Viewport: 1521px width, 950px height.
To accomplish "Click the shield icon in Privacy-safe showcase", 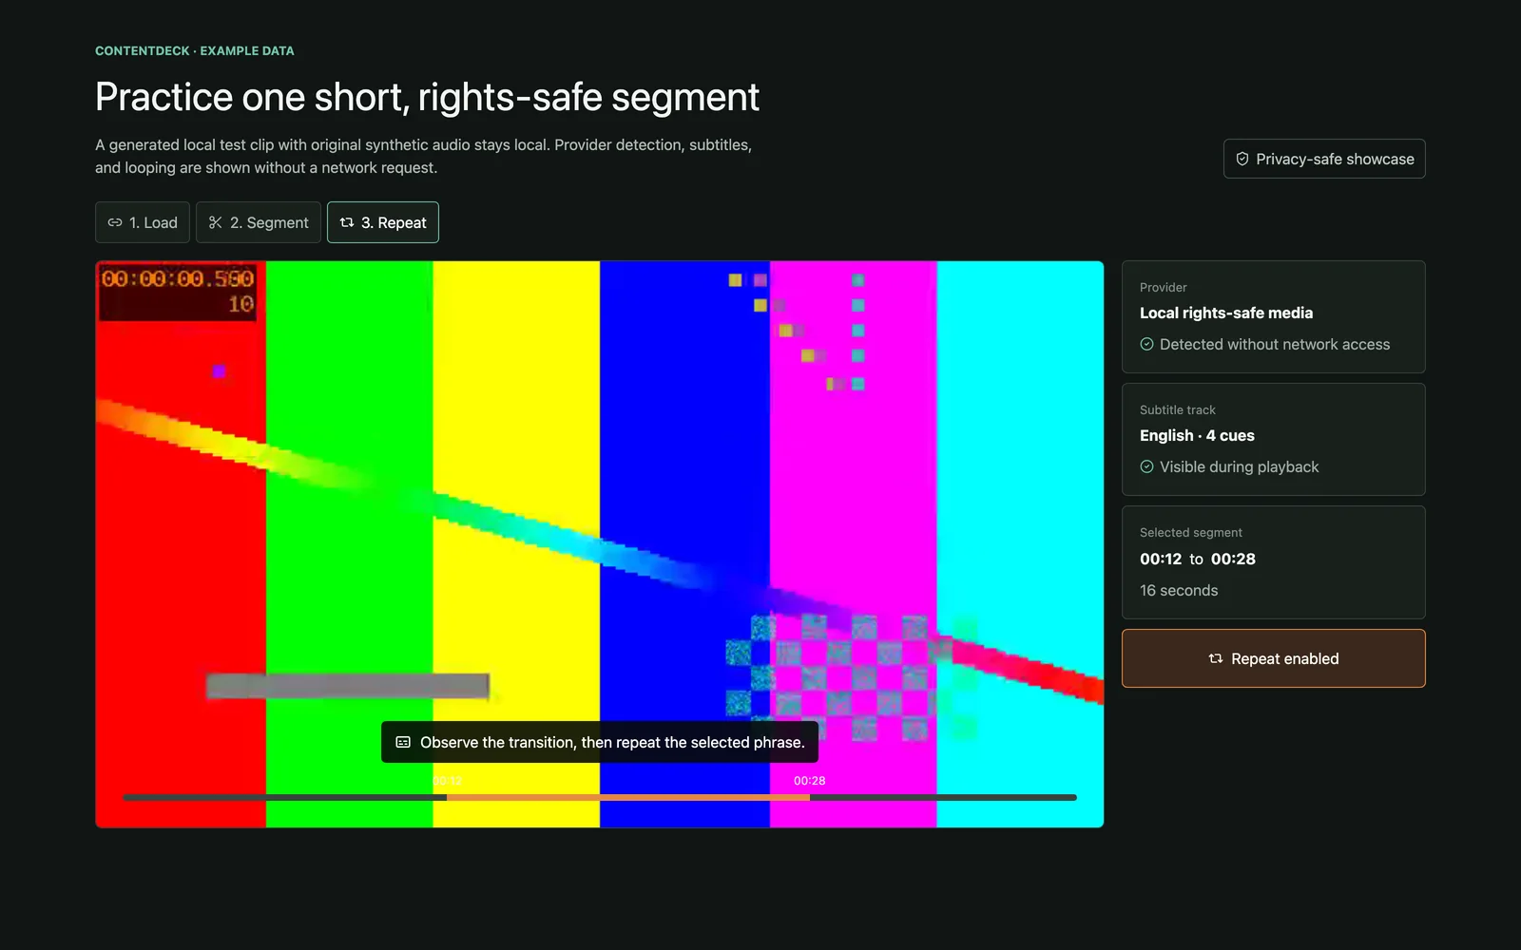I will 1242,159.
